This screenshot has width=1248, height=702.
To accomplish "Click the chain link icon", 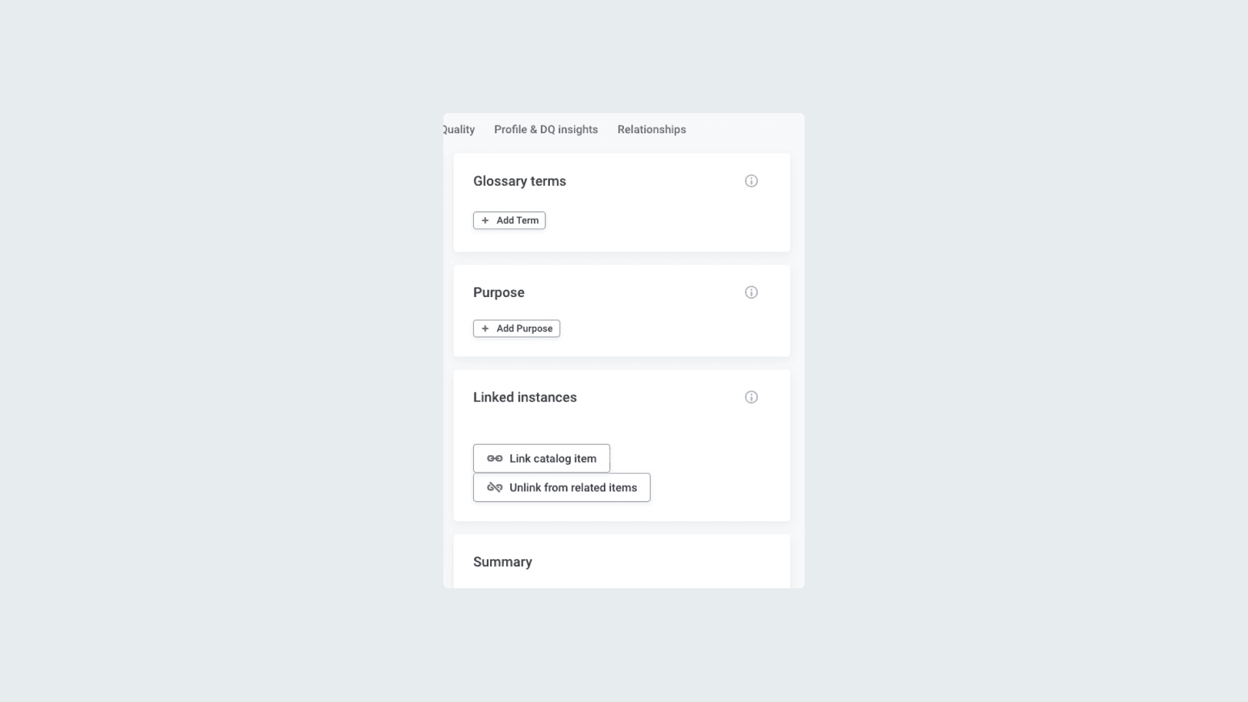I will pyautogui.click(x=495, y=458).
